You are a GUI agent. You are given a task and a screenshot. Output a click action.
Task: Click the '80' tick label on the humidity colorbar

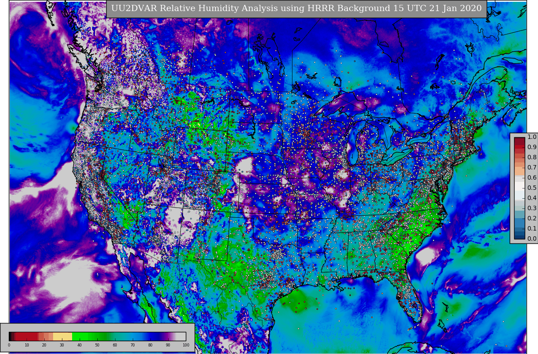150,345
